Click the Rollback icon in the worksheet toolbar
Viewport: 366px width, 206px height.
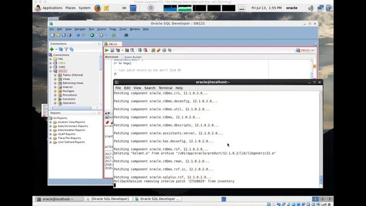(x=145, y=50)
